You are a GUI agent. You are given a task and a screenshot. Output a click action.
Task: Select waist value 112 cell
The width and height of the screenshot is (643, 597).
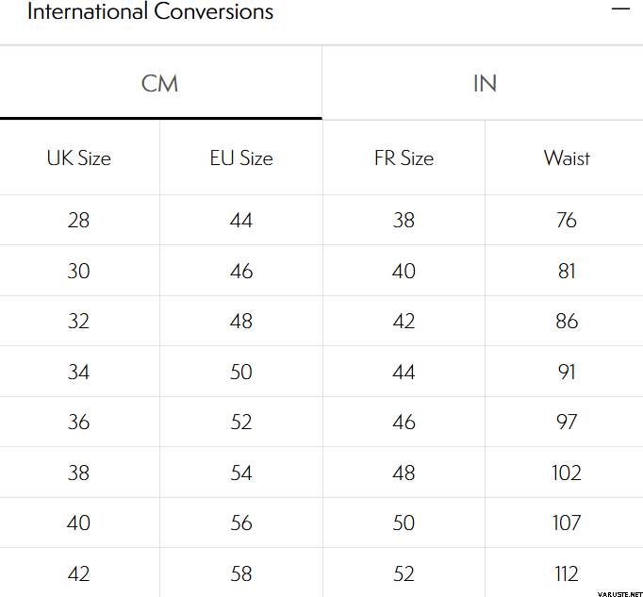pyautogui.click(x=567, y=573)
